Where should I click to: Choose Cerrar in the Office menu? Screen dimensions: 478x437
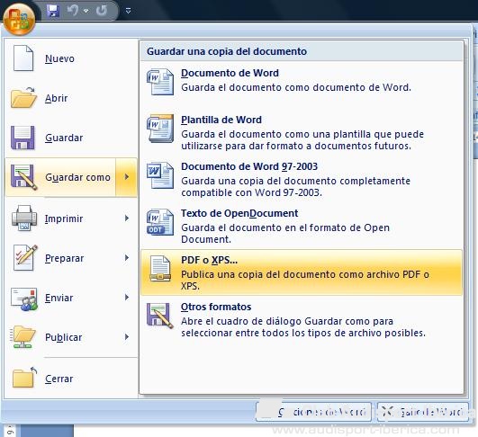tap(59, 379)
